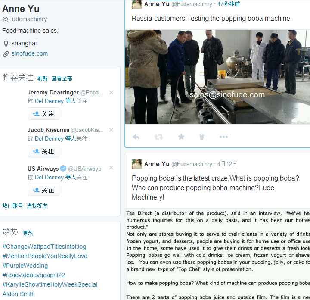310x300 pixels.
Task: Open the Aldon Smith trend
Action: pyautogui.click(x=19, y=294)
